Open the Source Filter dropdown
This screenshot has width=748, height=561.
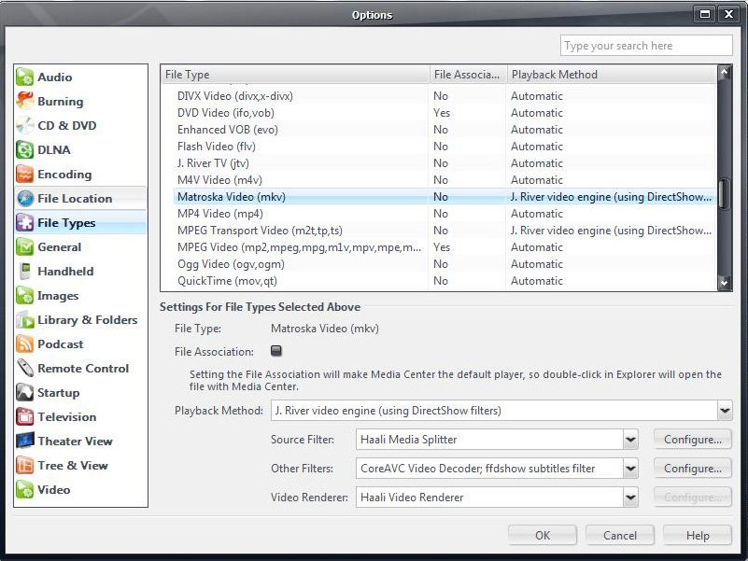(630, 440)
